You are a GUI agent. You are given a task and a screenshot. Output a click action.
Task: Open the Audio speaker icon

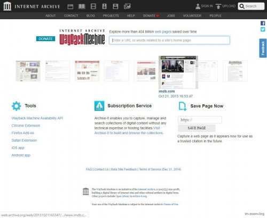(x=105, y=6)
